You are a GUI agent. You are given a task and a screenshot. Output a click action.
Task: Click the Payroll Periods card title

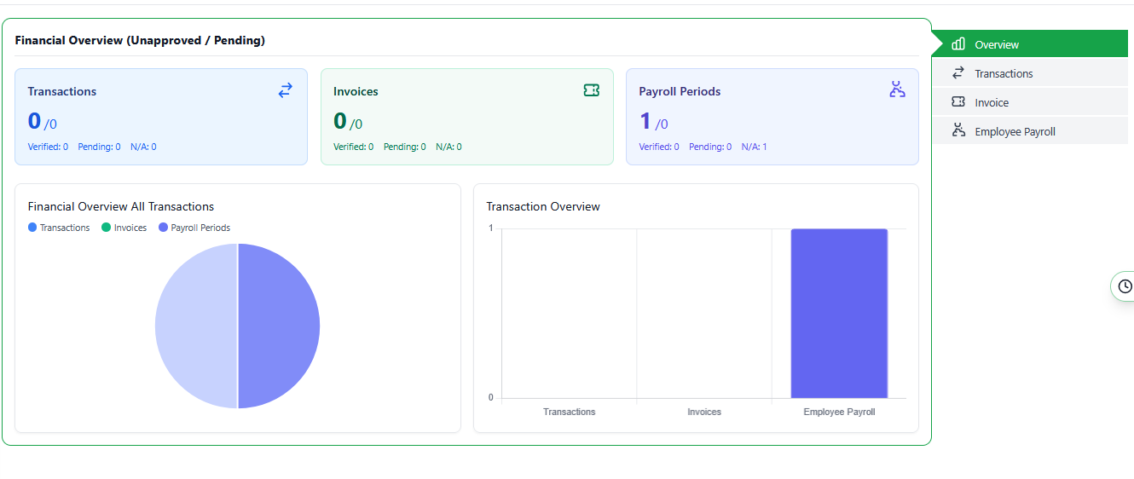click(x=680, y=91)
